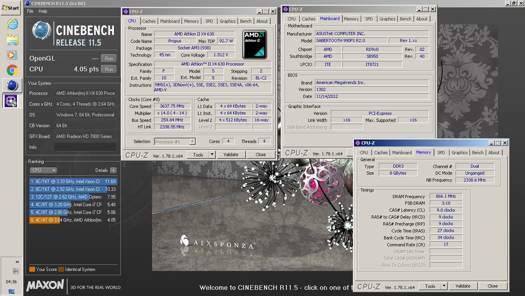Image resolution: width=525 pixels, height=296 pixels.
Task: Open Windows Explorer folder icon on taskbar
Action: tap(12, 40)
